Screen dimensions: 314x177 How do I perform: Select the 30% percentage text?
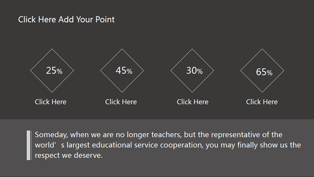(x=195, y=71)
